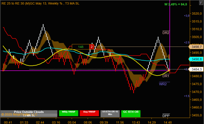This screenshot has height=124, width=204.
Task: Click the 3455,0 price axis label
Action: click(x=197, y=115)
